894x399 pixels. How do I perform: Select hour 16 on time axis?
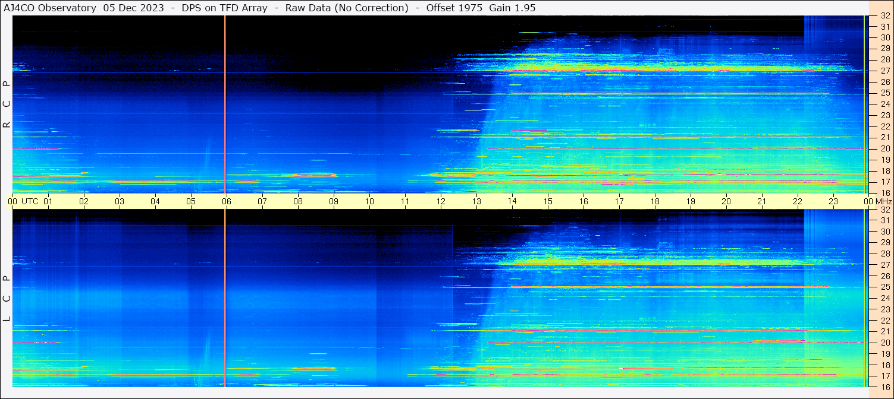point(584,201)
